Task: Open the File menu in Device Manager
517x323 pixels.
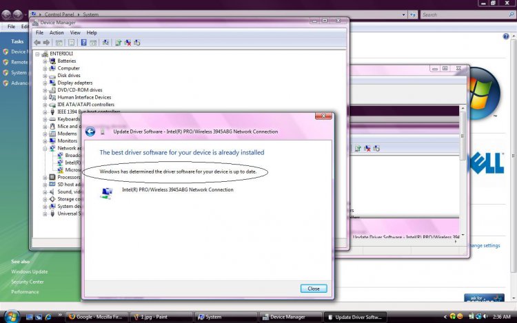Action: pos(39,32)
